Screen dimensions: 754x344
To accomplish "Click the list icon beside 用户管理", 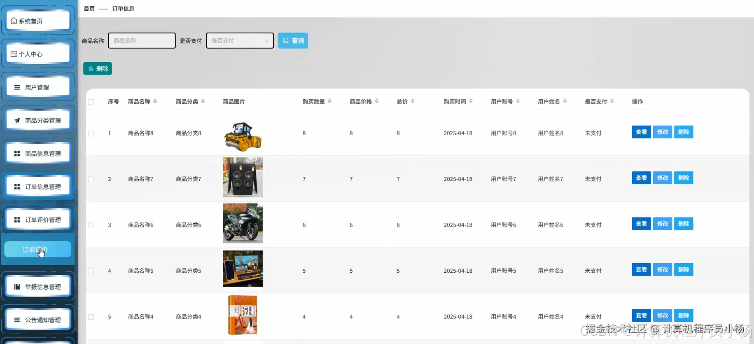I will (x=17, y=87).
